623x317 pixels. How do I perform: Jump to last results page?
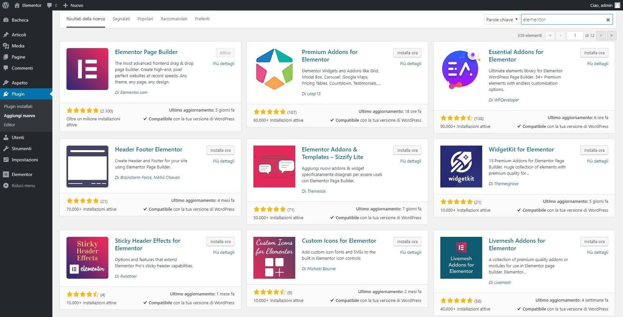pyautogui.click(x=612, y=35)
